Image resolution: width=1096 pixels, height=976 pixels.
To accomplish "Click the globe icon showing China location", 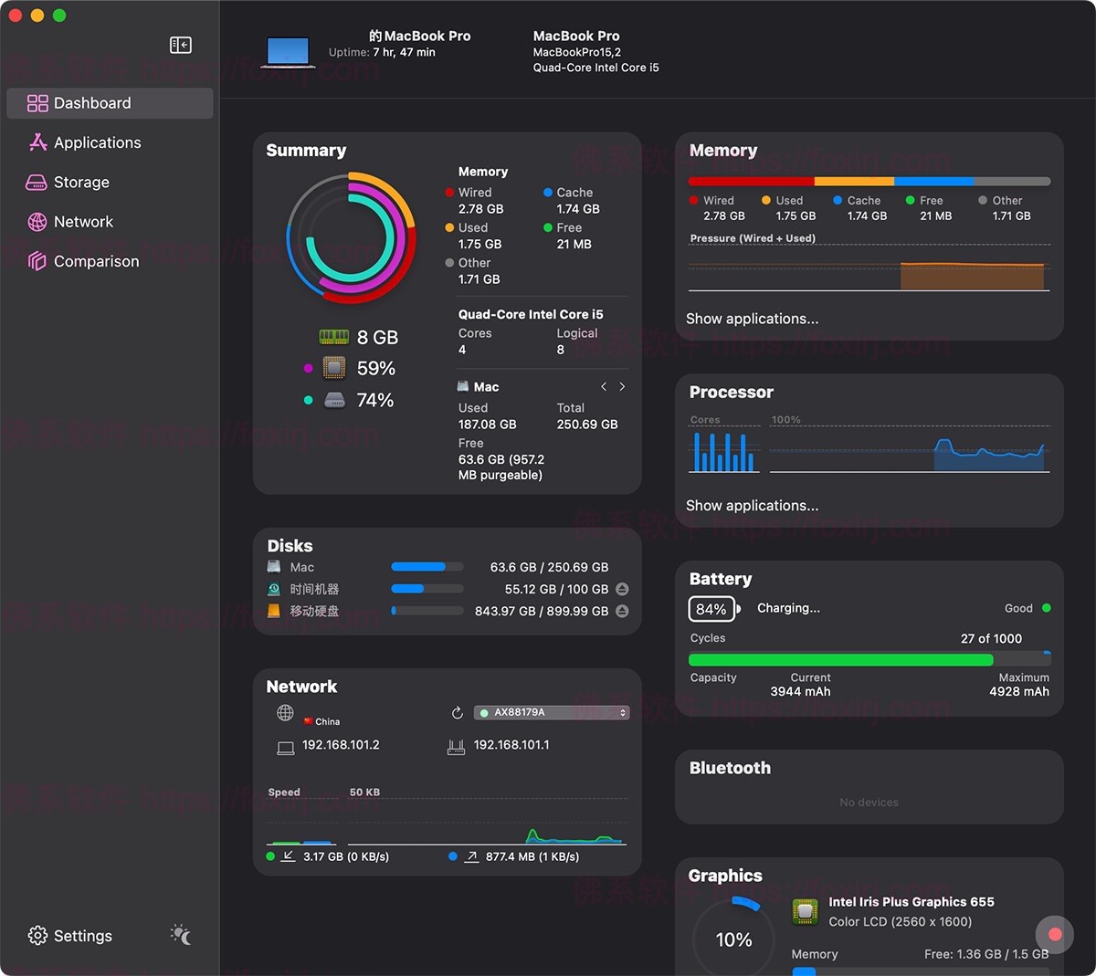I will (284, 713).
